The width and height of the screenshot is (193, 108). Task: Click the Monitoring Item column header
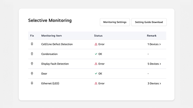pyautogui.click(x=52, y=36)
